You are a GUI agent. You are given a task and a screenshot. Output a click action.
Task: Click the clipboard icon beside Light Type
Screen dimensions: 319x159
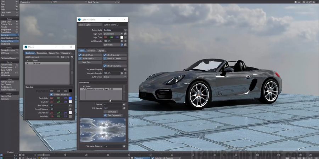click(x=125, y=34)
